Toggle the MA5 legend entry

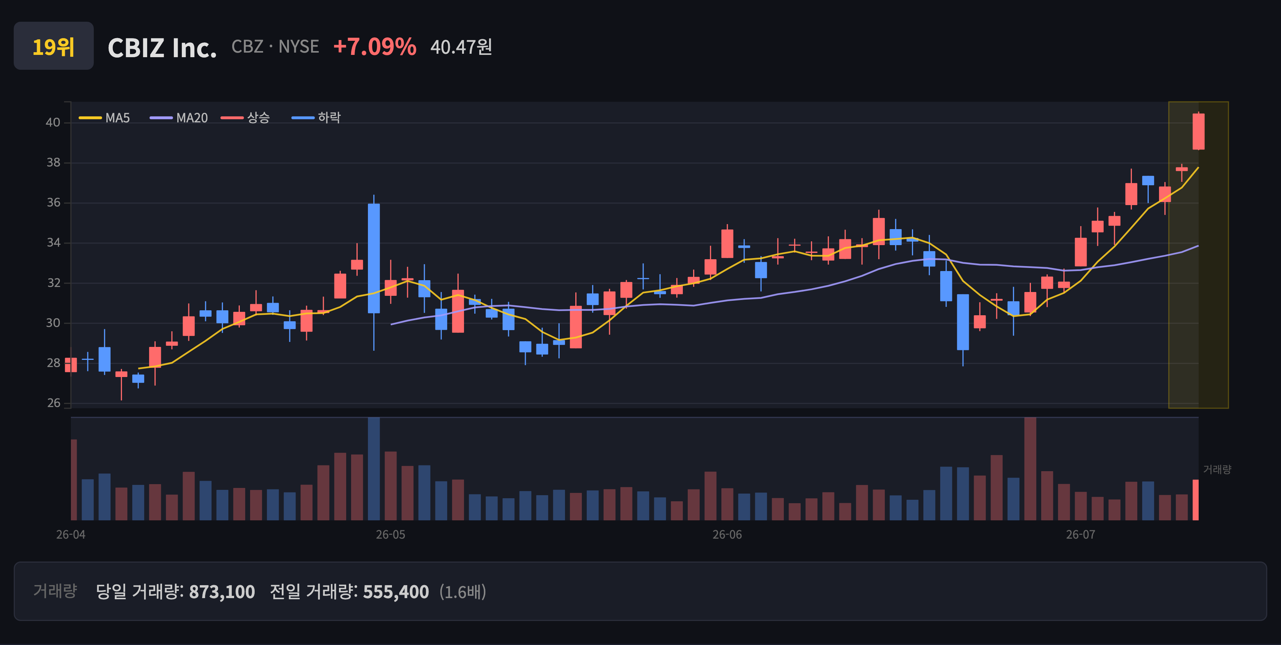pyautogui.click(x=104, y=118)
